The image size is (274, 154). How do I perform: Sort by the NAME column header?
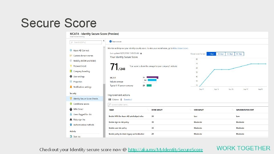pos(112,110)
